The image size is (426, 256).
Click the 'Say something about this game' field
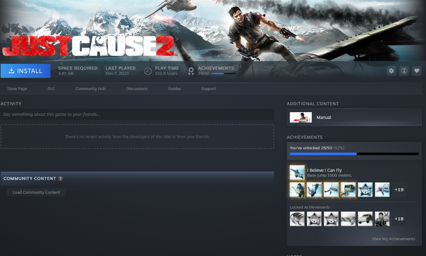pos(137,114)
